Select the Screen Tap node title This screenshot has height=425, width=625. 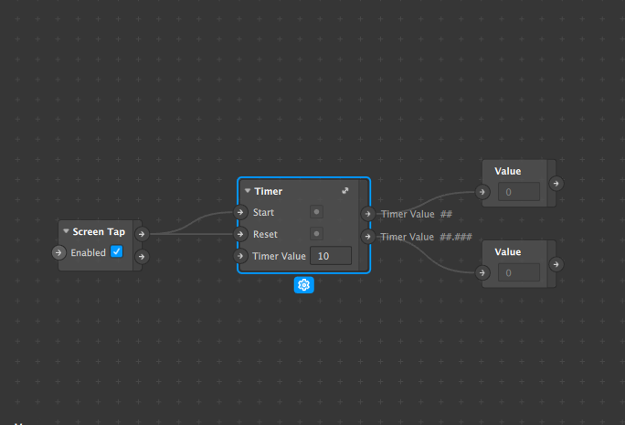pyautogui.click(x=99, y=231)
